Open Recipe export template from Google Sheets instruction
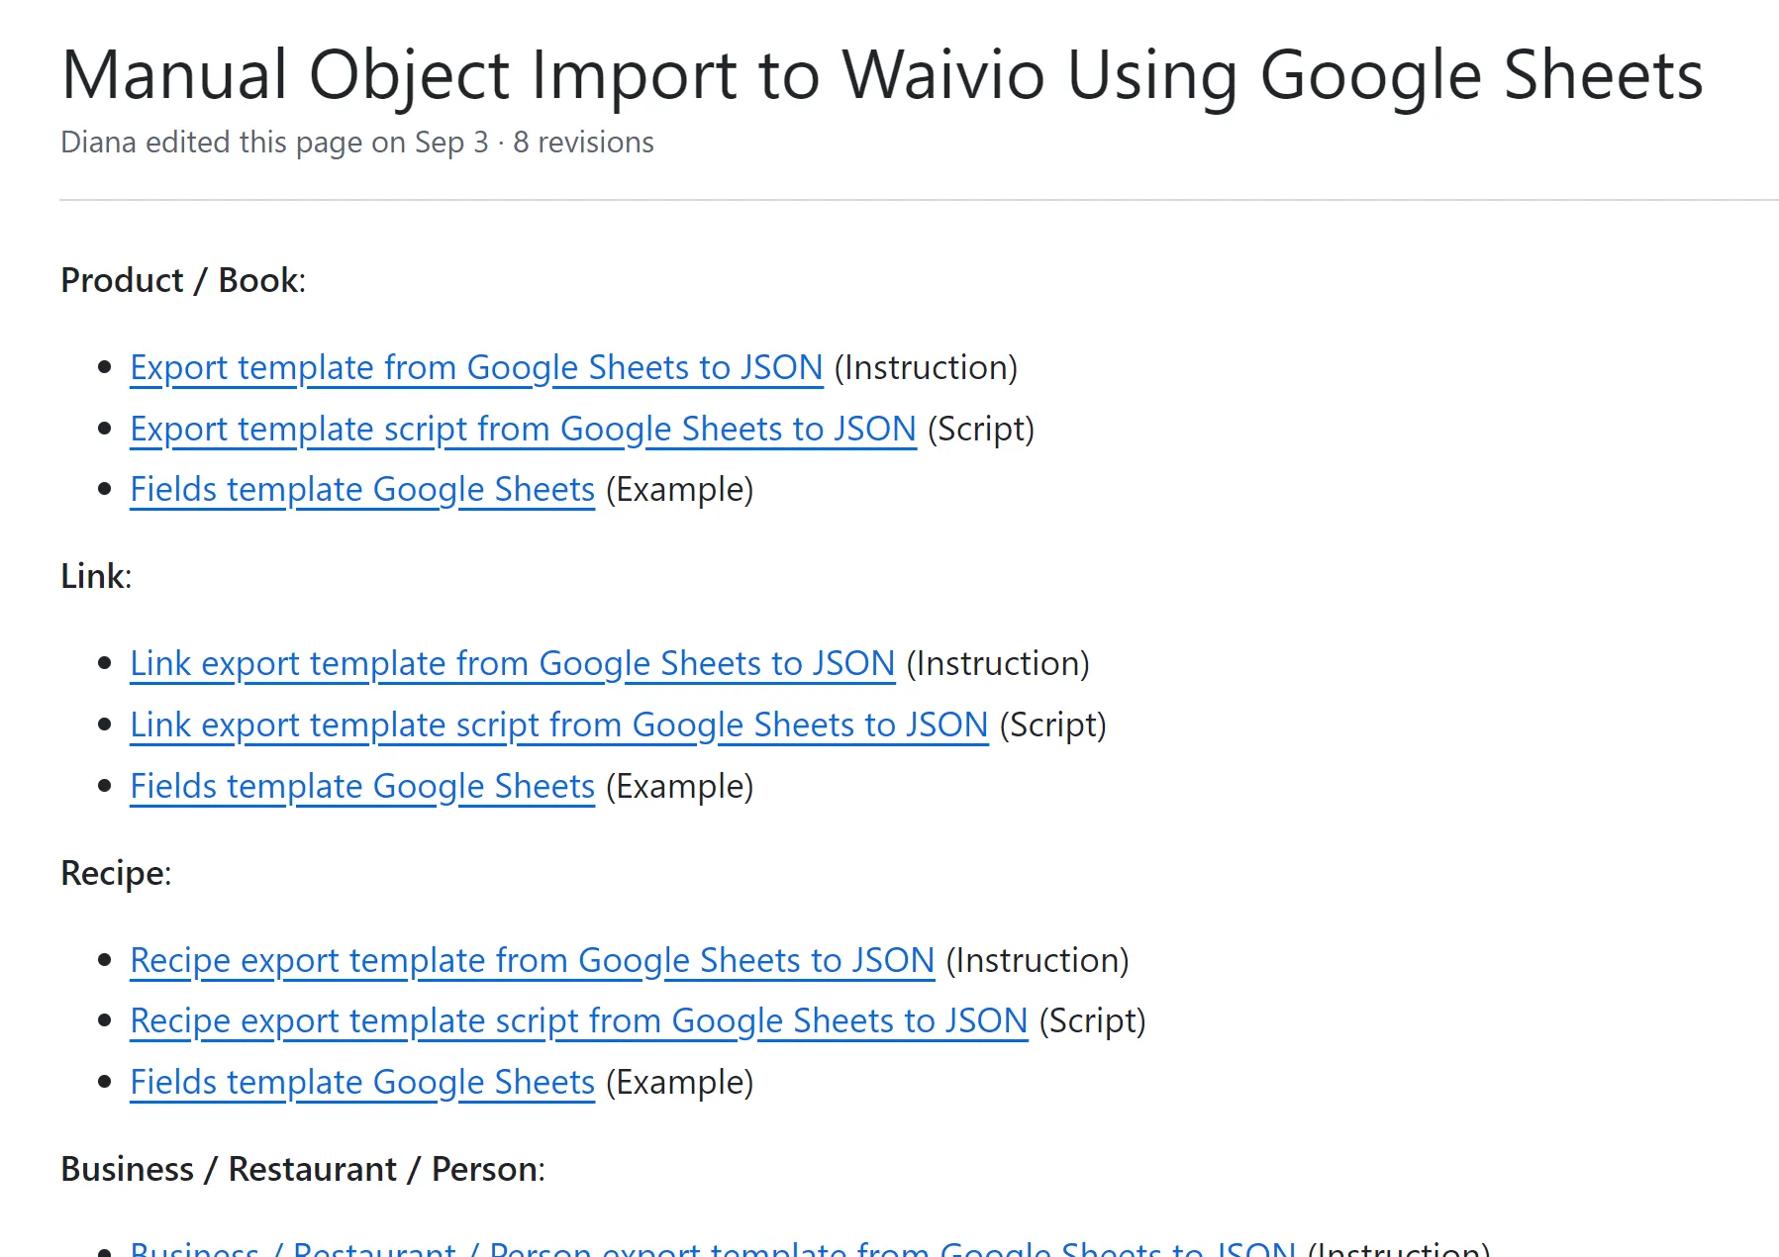The image size is (1779, 1257). click(533, 960)
